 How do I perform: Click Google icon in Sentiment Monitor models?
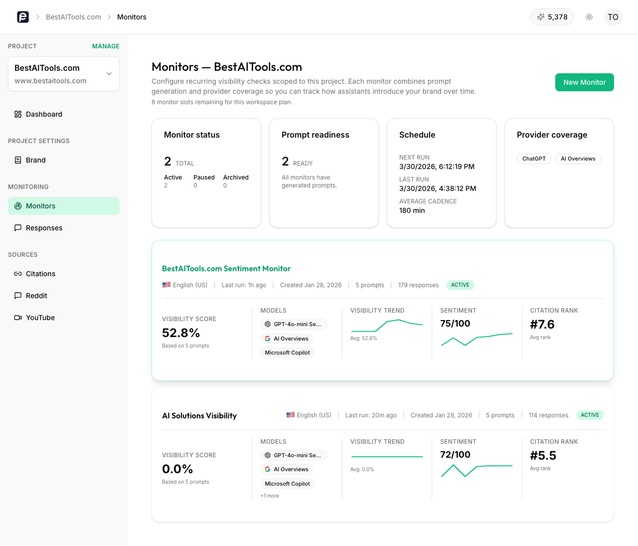[268, 339]
